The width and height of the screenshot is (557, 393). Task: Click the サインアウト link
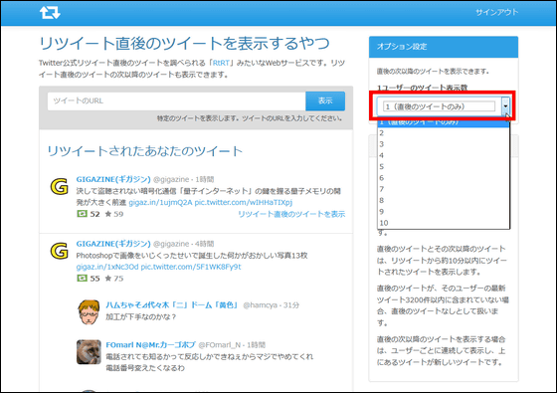coord(496,12)
